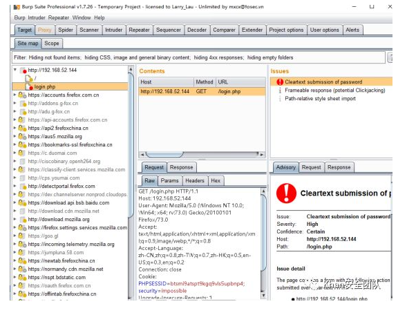Image resolution: width=416 pixels, height=315 pixels.
Task: Sort contents by Host column
Action: coord(166,82)
